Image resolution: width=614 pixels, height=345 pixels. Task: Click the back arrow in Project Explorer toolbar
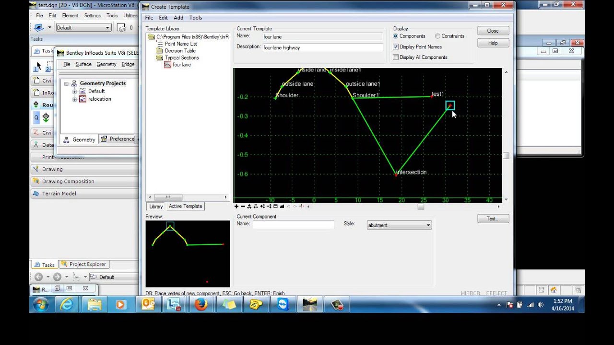(39, 277)
